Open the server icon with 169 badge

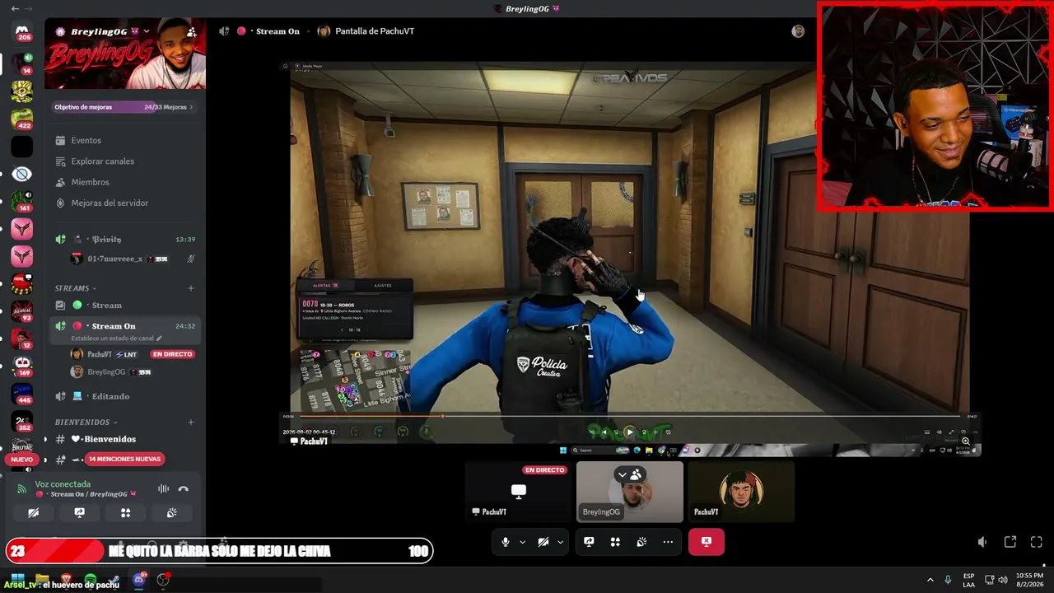tap(22, 366)
